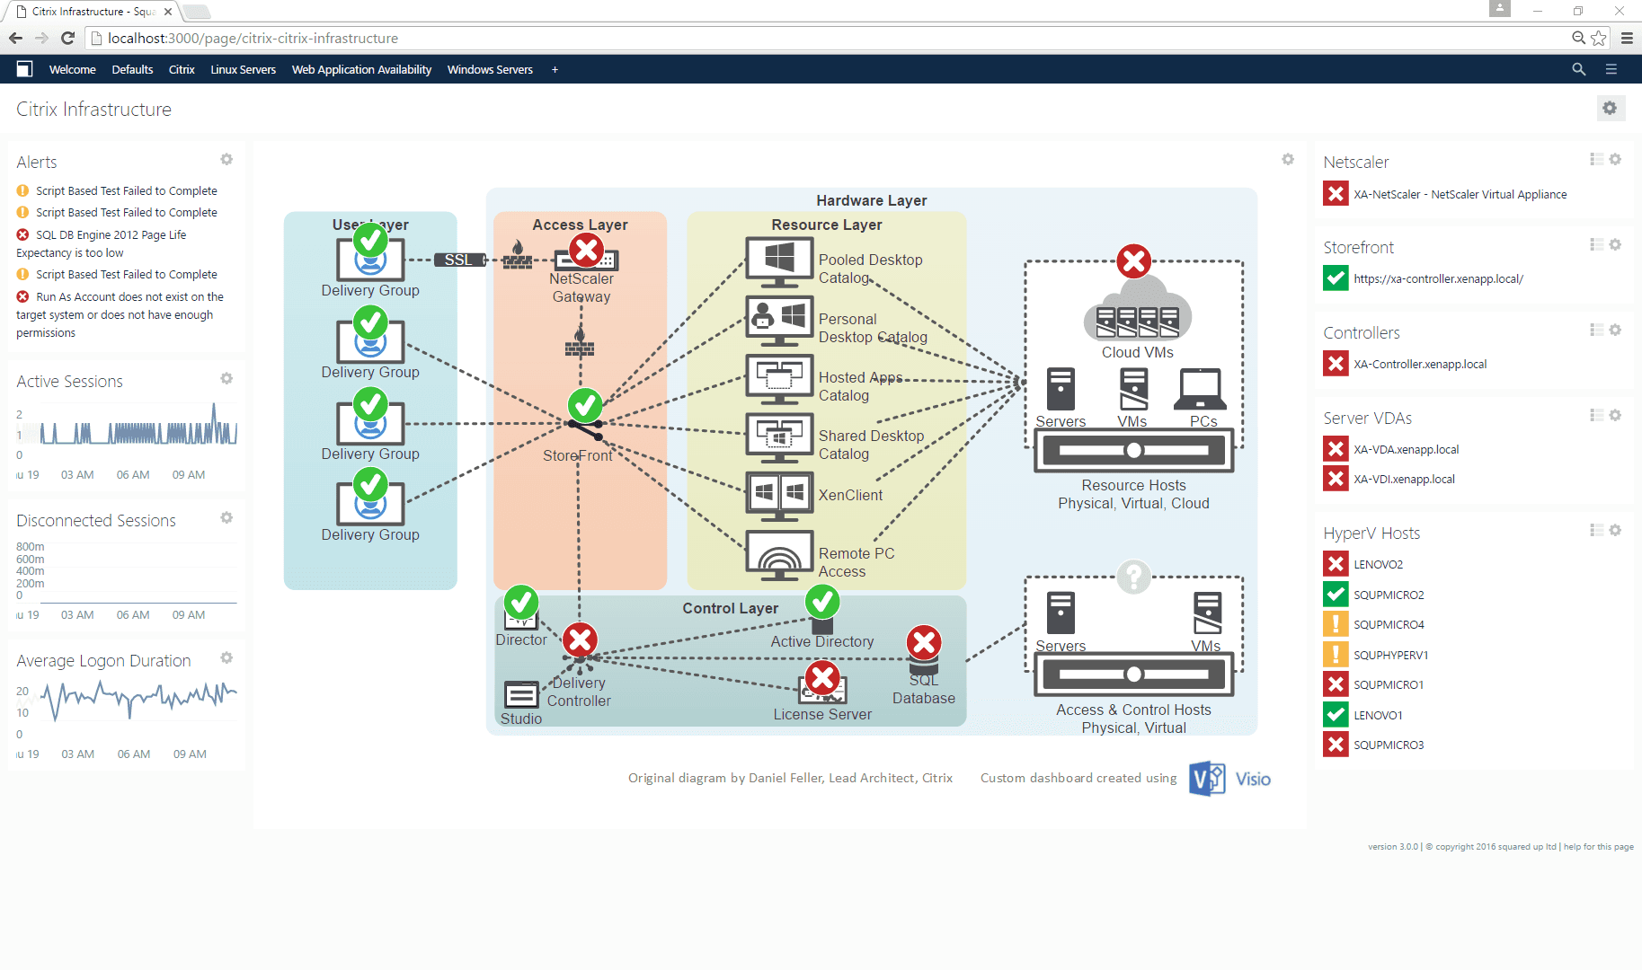1642x970 pixels.
Task: Select SQUPMICRO4 HyperV host
Action: pos(1374,624)
